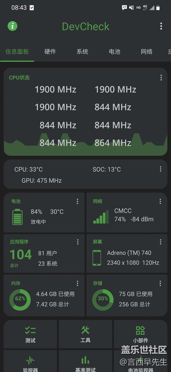Tap the signal bars icon in the 网络 card

(101, 217)
